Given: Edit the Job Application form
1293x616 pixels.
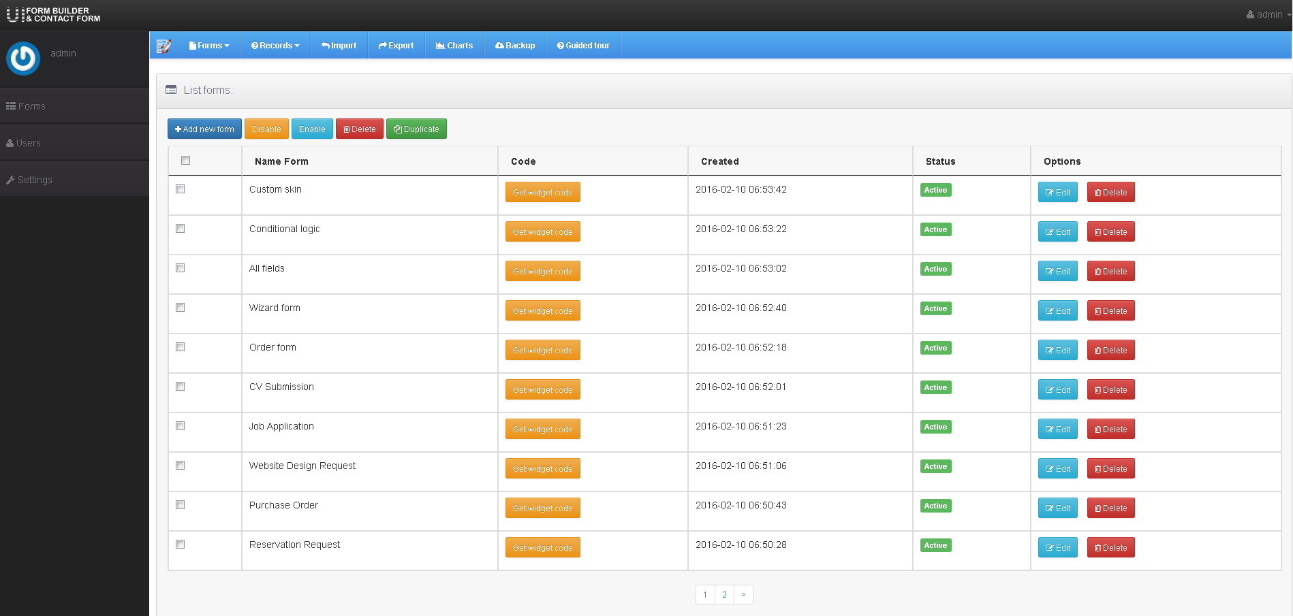Looking at the screenshot, I should 1058,429.
